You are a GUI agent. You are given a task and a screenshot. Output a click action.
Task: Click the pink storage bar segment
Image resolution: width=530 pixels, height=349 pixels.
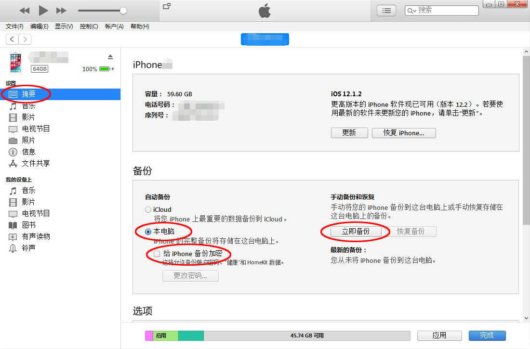pyautogui.click(x=149, y=336)
